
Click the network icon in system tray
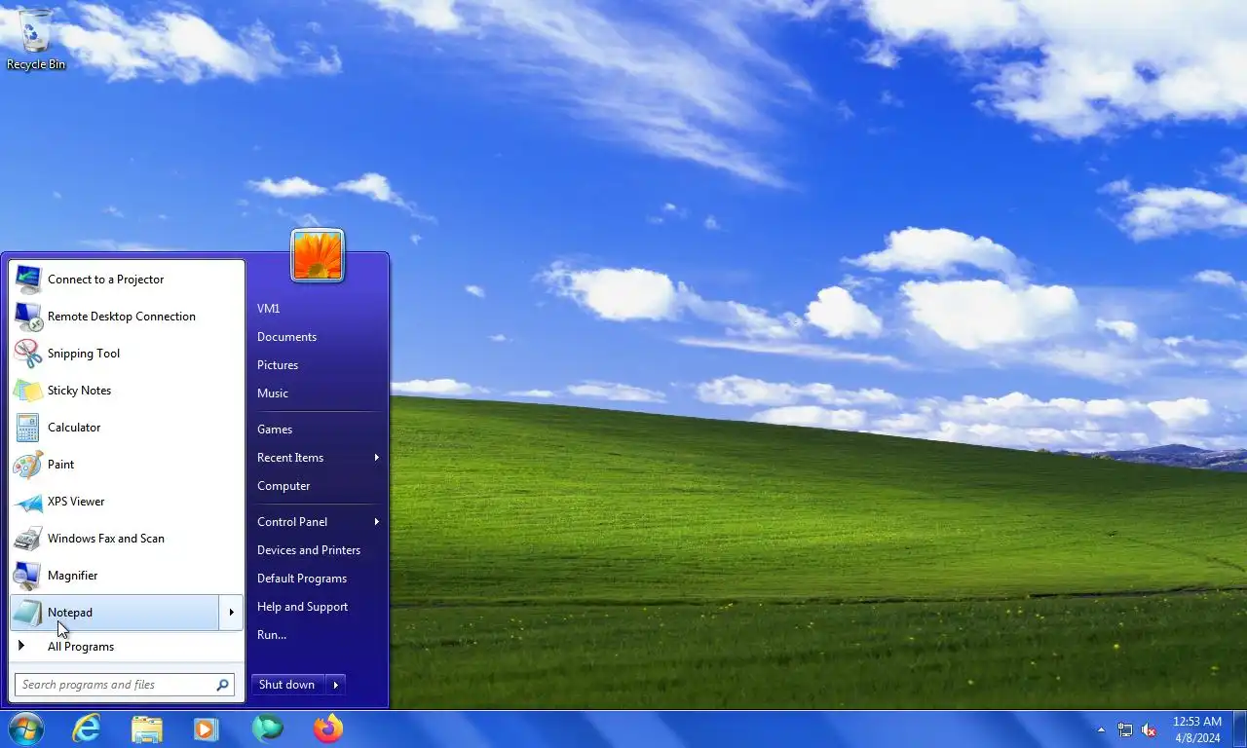pyautogui.click(x=1125, y=729)
